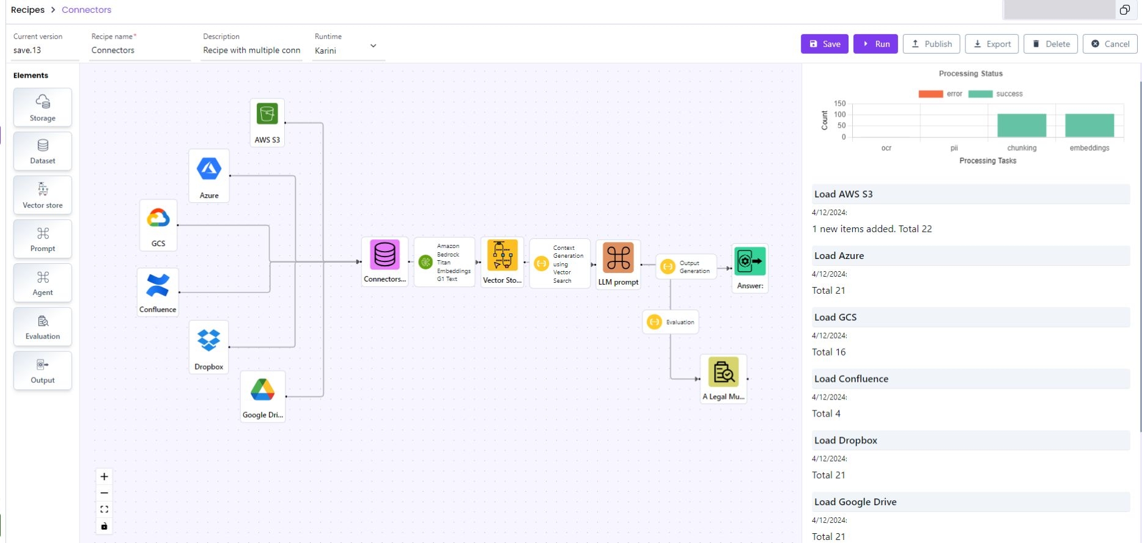1142x543 pixels.
Task: Click the Load Google Drive status header
Action: [971, 502]
